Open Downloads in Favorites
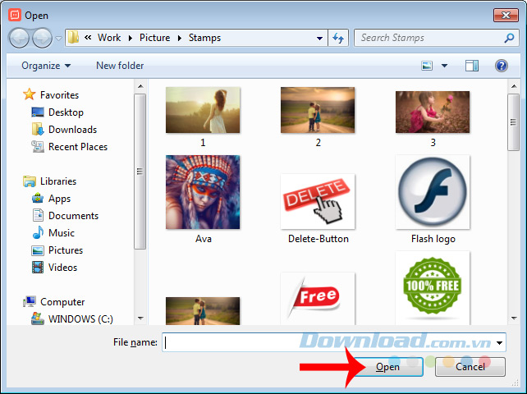This screenshot has height=394, width=527. coord(72,130)
